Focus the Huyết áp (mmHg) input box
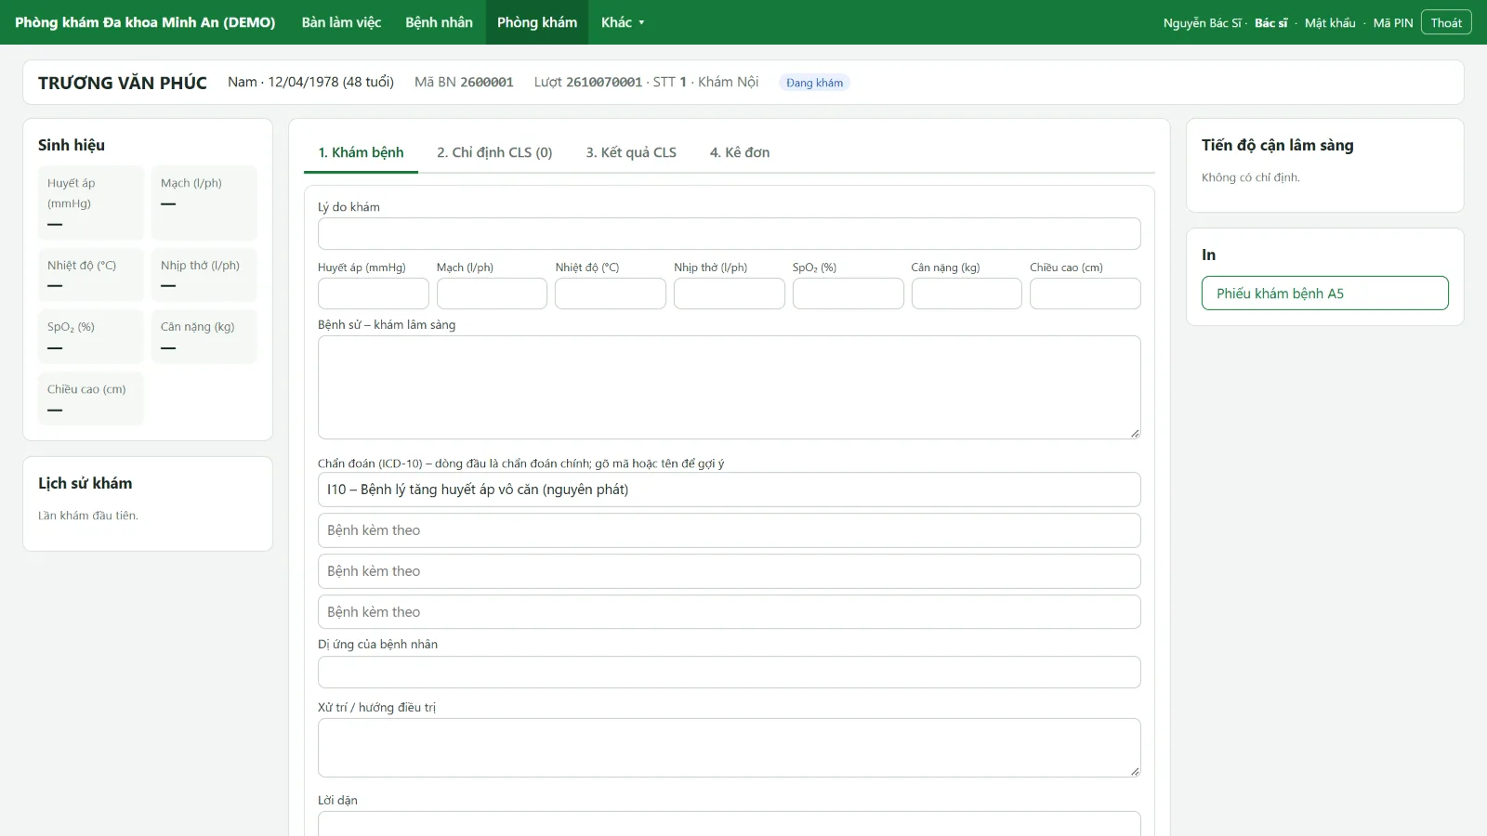This screenshot has height=836, width=1487. pyautogui.click(x=374, y=294)
